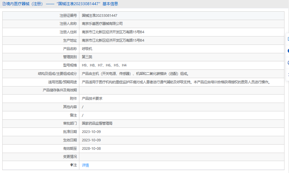This screenshot has height=173, width=289.
Task: Click model list H9、H8、H7、H6、H5、H4
Action: 104,65
